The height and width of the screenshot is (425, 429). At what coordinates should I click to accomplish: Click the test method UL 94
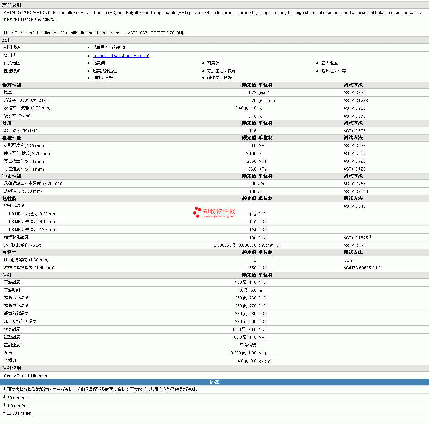click(349, 260)
